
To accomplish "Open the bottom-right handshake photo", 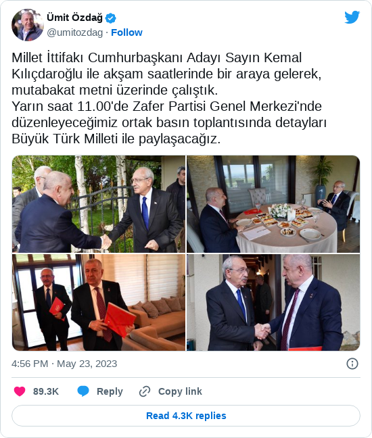I will pos(273,302).
